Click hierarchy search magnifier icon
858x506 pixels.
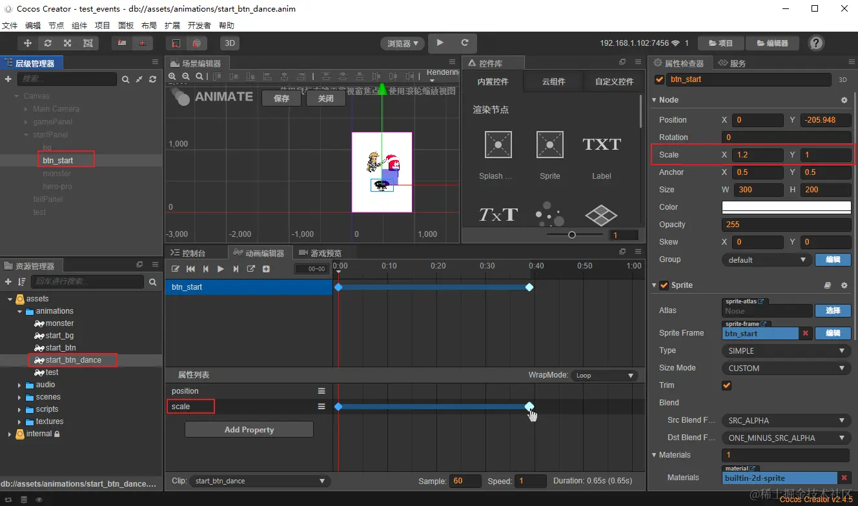(126, 79)
